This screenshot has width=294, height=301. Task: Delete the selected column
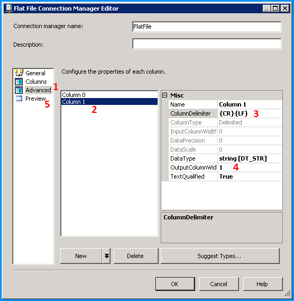point(136,256)
